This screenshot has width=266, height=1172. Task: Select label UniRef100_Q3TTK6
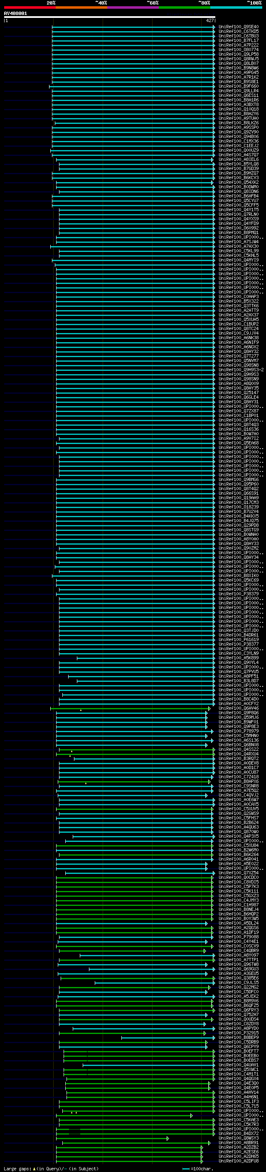[239, 306]
